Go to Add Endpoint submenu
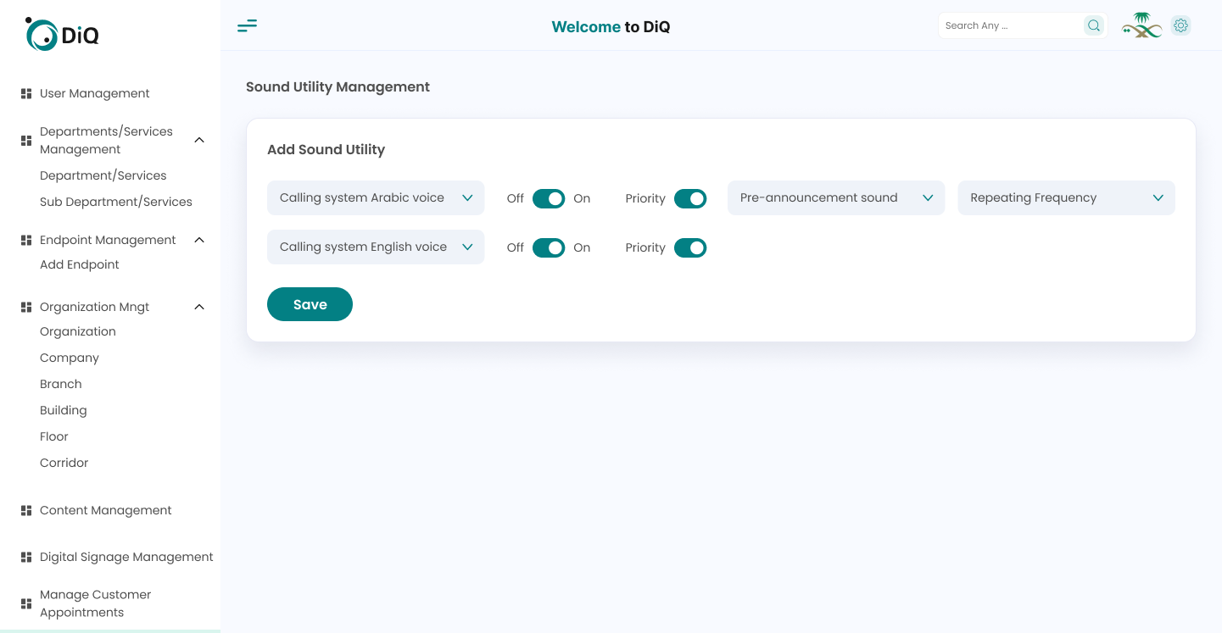Image resolution: width=1222 pixels, height=633 pixels. 80,265
